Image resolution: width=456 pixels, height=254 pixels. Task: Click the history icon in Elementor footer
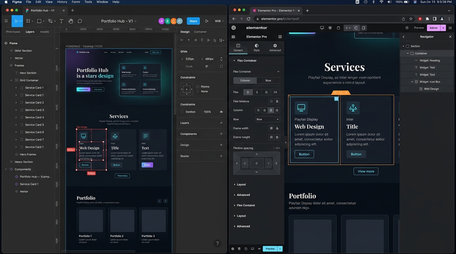[246, 249]
